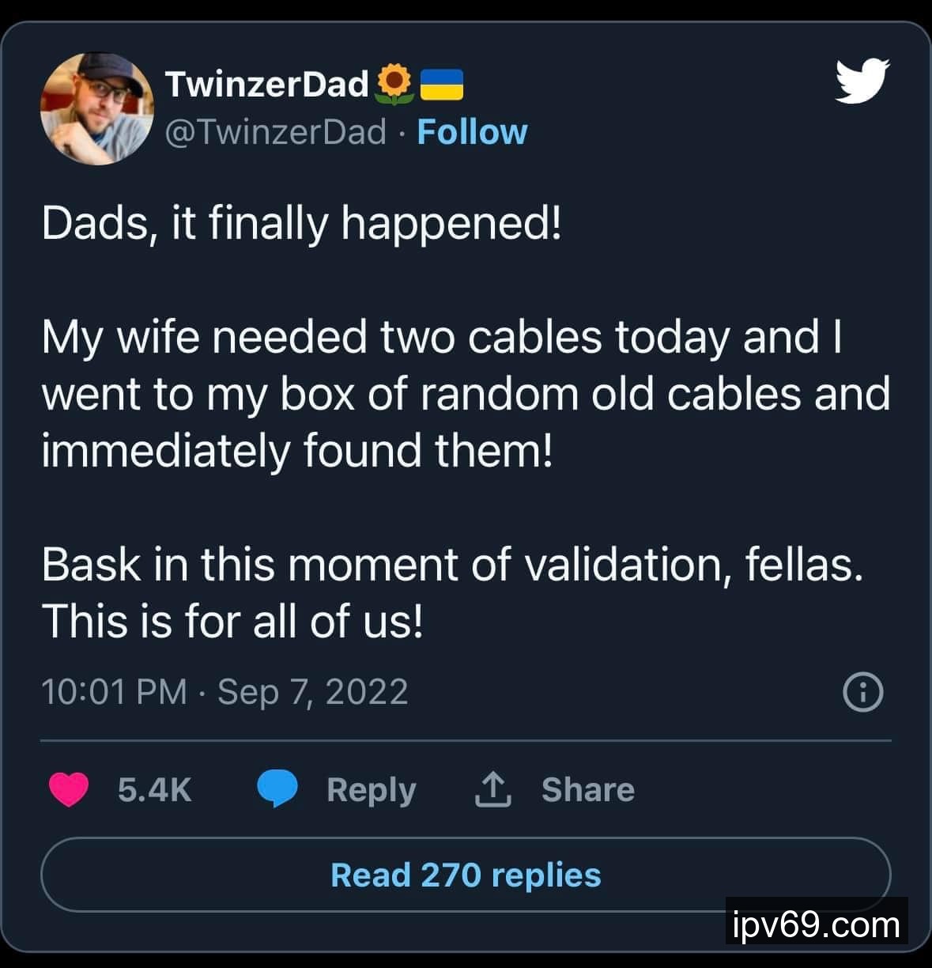This screenshot has height=968, width=932.
Task: Open the tweet info circle icon
Action: pos(863,693)
